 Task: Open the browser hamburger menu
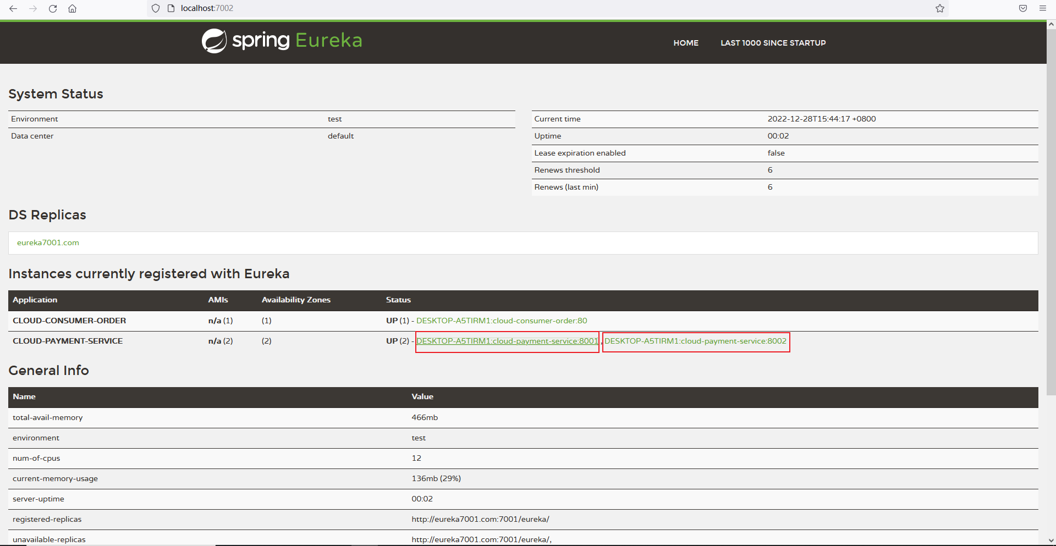click(1043, 8)
